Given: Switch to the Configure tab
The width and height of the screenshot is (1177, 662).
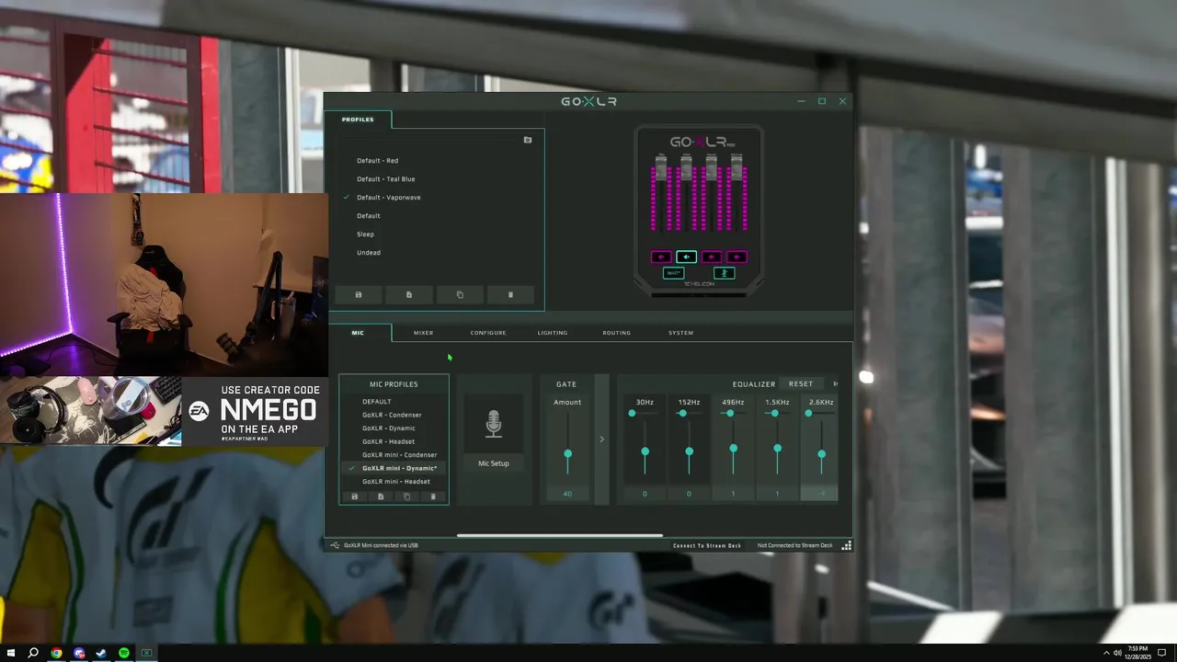Looking at the screenshot, I should (488, 333).
